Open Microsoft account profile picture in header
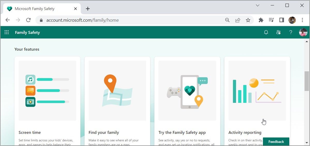Viewport: 310px width, 146px height. click(303, 32)
